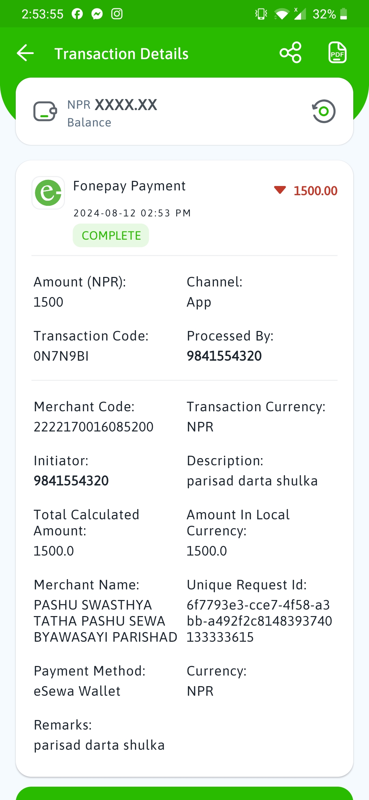Tap the battery status icon
This screenshot has height=800, width=369.
[344, 14]
